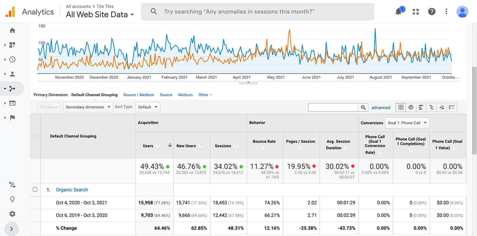Screen dimensions: 477x236
Task: Switch to the Percentage pie chart view
Action: point(411,108)
